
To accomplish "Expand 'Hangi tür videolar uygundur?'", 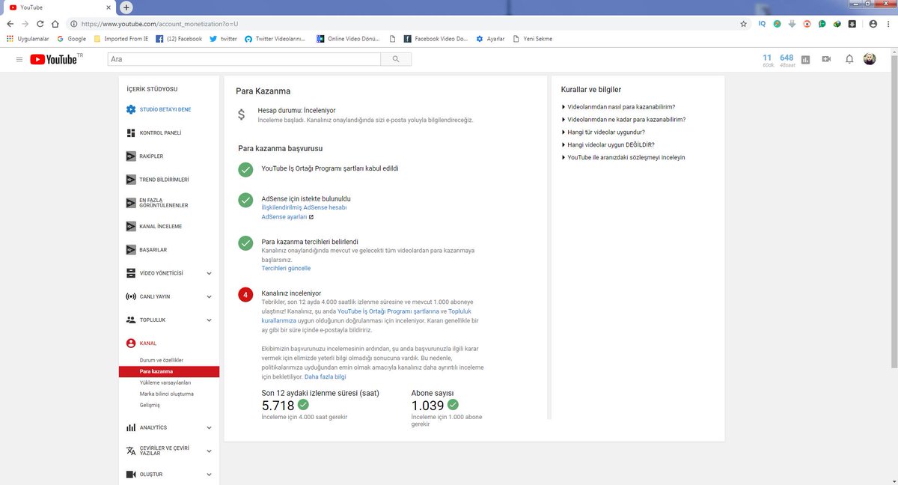I will click(603, 132).
